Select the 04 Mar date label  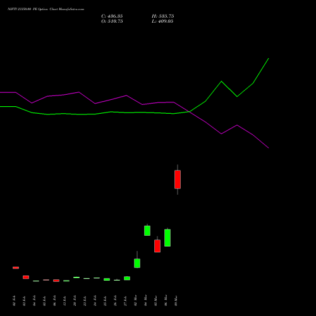pos(145,300)
